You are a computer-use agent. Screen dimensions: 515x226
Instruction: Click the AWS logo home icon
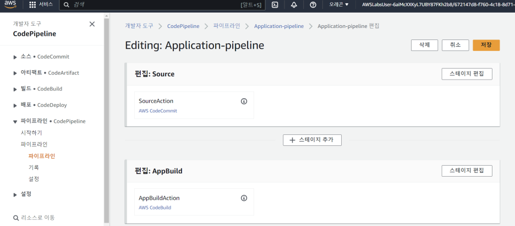[x=10, y=5]
